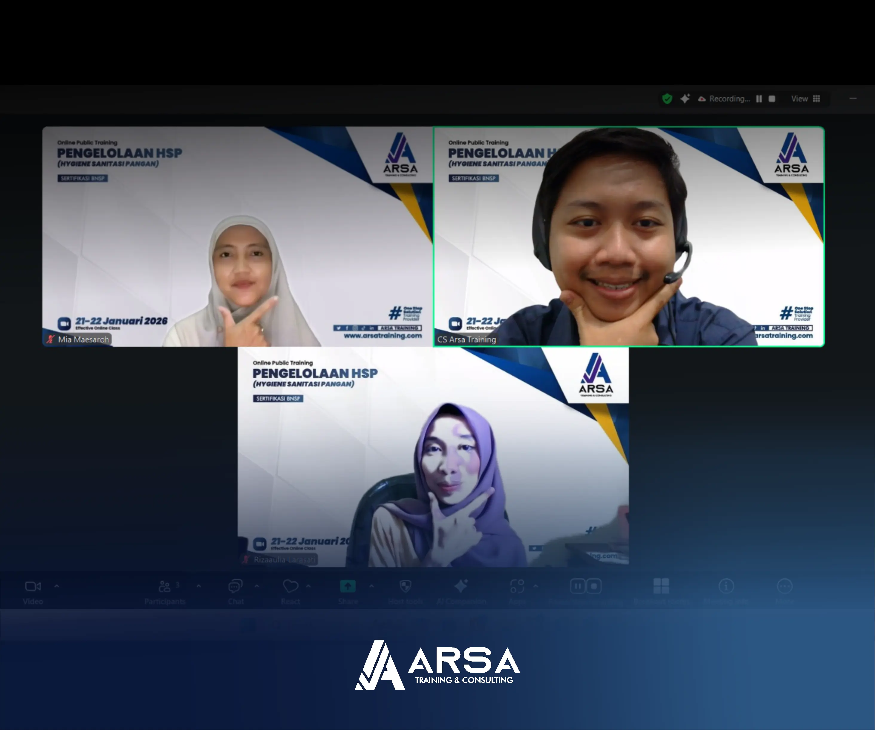Open the AI Companion toolbar button
The image size is (875, 730).
point(461,587)
